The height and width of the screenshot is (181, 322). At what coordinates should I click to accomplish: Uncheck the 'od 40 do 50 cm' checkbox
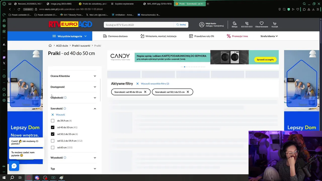tap(53, 127)
